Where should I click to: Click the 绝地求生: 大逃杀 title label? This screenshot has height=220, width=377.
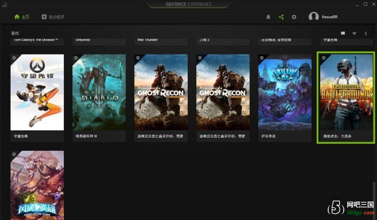337,136
